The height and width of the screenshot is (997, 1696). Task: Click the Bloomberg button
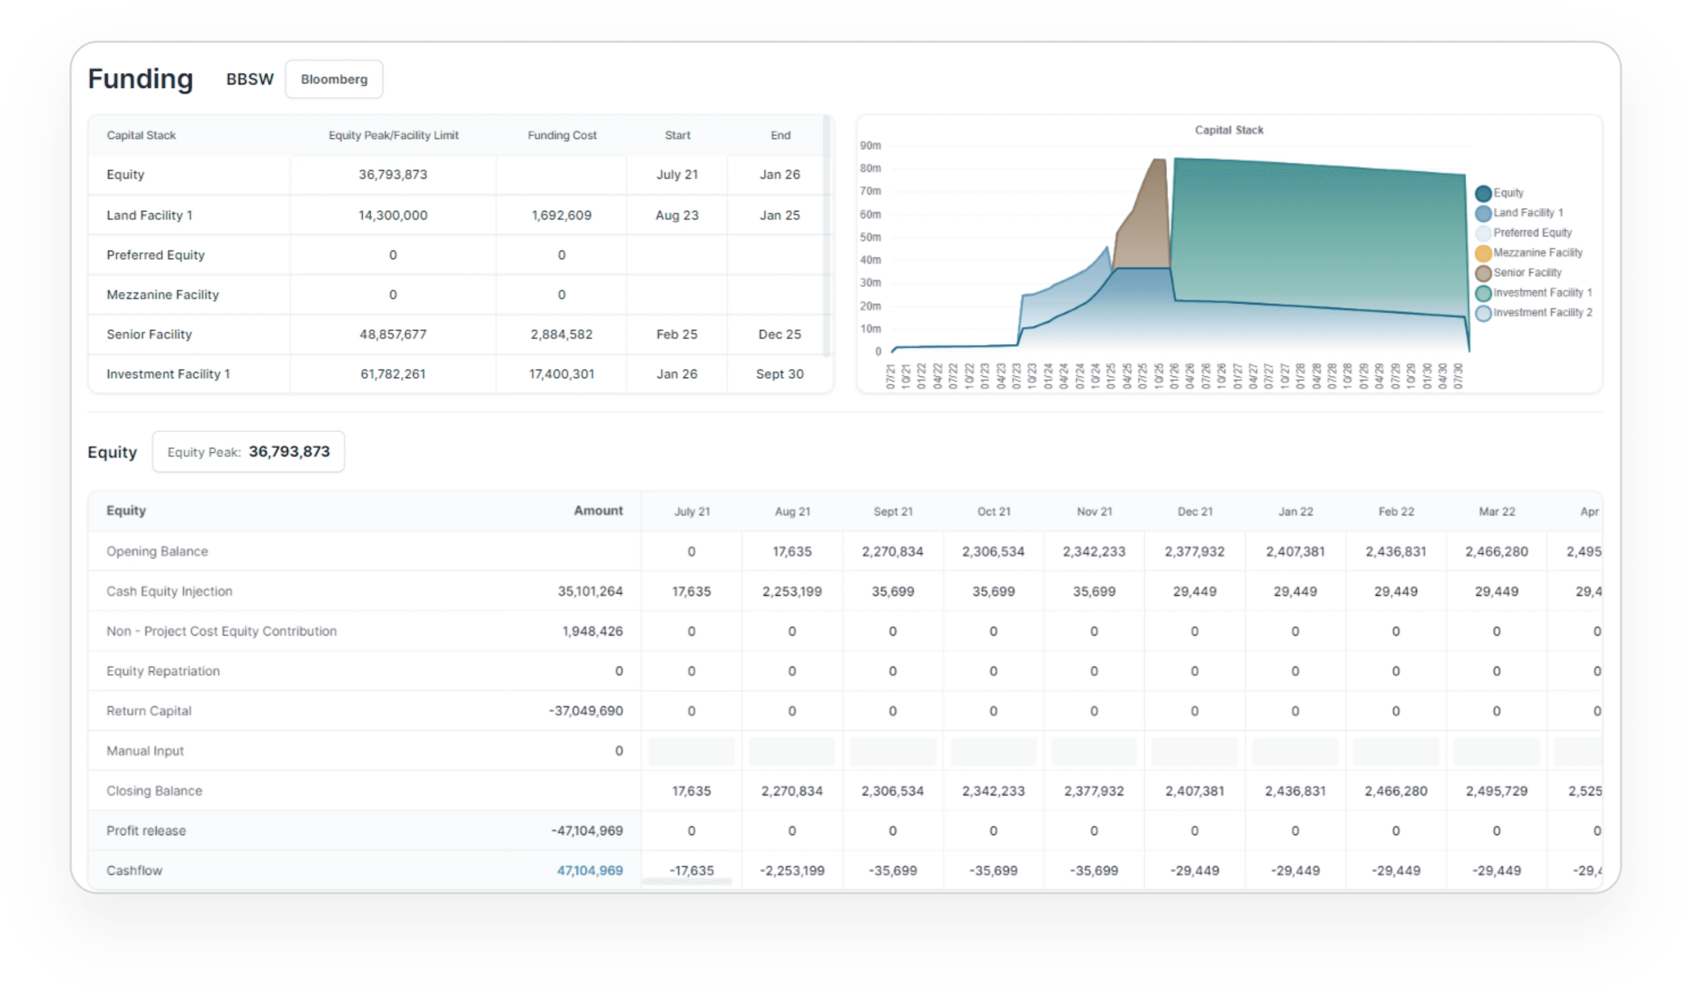click(x=334, y=79)
